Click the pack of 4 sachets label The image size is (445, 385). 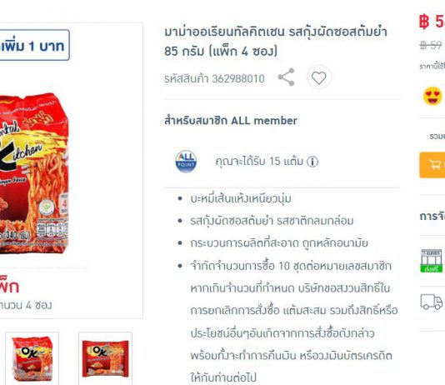26,305
